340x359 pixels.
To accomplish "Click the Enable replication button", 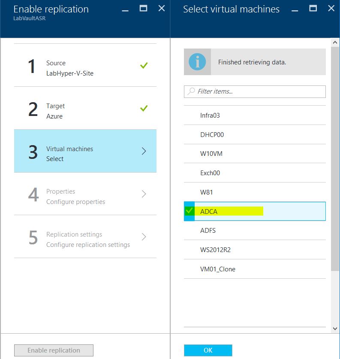I will point(54,350).
